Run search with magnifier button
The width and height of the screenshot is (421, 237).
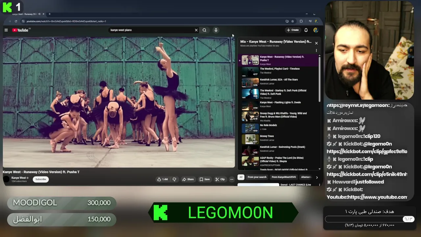[205, 30]
